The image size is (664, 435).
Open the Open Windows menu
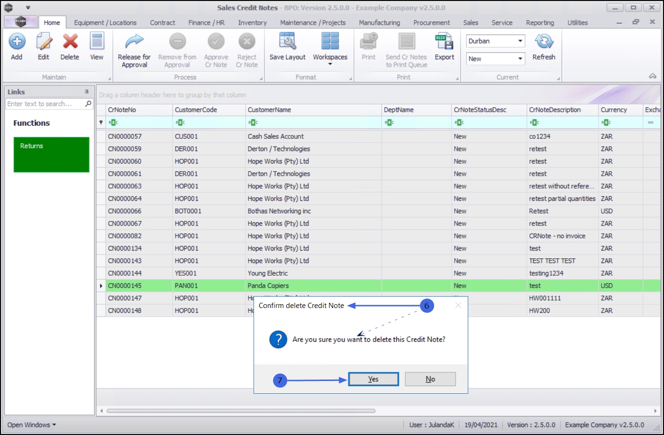31,425
